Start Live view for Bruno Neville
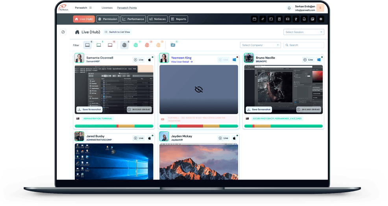388x206 pixels. [x=308, y=60]
